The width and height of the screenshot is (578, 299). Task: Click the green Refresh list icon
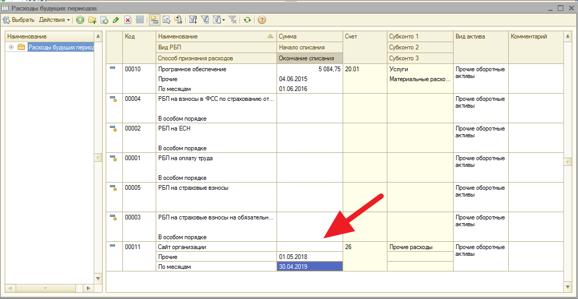pos(247,20)
